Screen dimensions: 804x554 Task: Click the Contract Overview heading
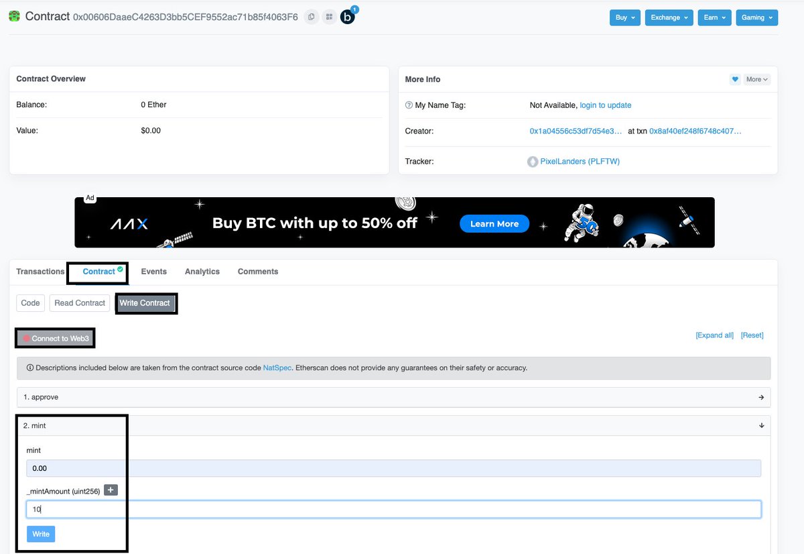tap(51, 79)
